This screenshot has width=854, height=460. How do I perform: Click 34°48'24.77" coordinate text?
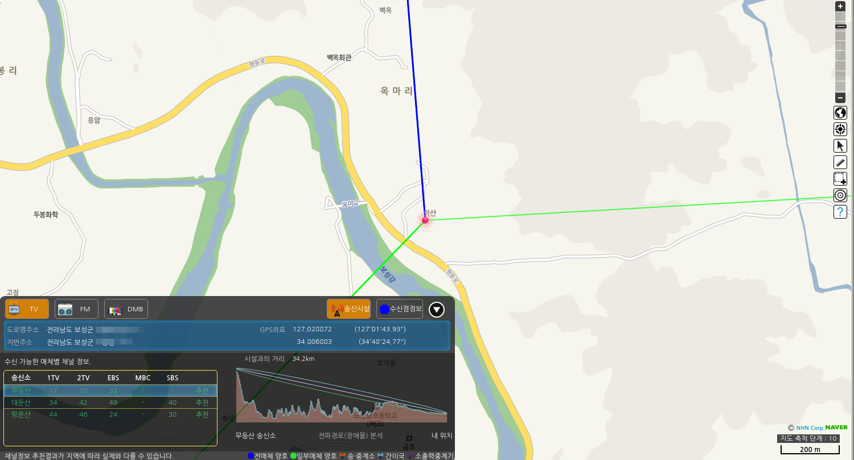point(382,342)
